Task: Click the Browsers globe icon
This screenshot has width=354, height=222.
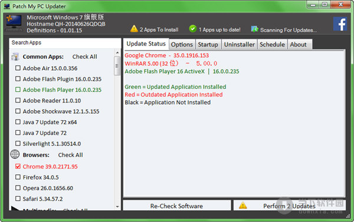Action: click(15, 154)
